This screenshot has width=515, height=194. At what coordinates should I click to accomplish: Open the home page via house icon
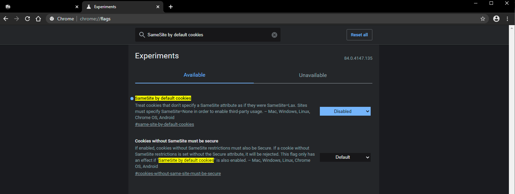(38, 19)
